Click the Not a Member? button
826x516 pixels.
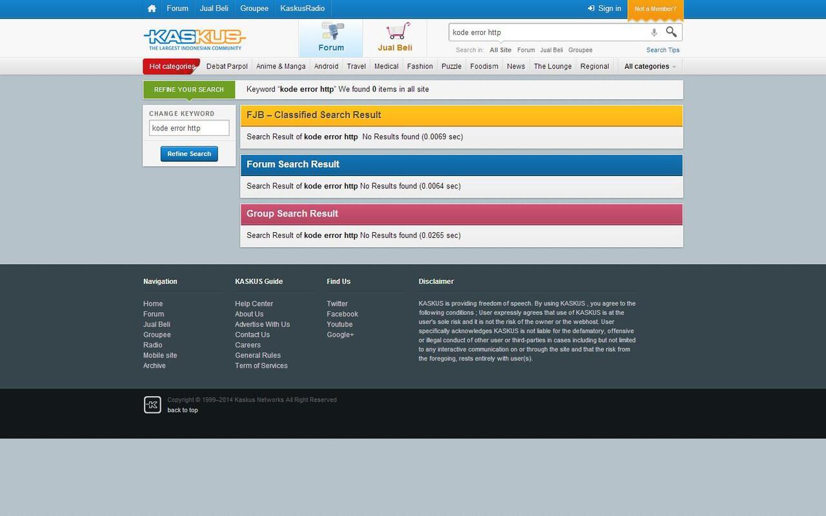(655, 9)
